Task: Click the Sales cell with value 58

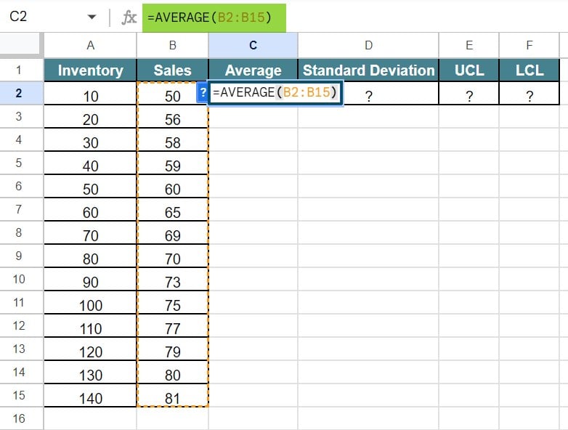Action: tap(172, 140)
